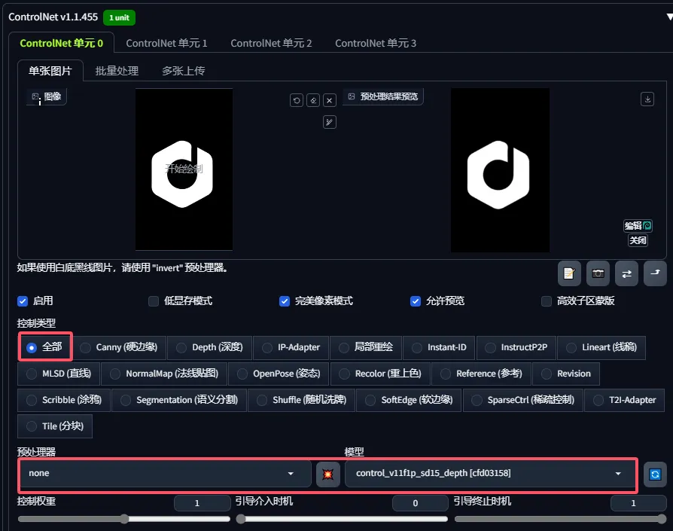Image resolution: width=673 pixels, height=531 pixels.
Task: Click the 关闭 button on preview
Action: pos(638,240)
